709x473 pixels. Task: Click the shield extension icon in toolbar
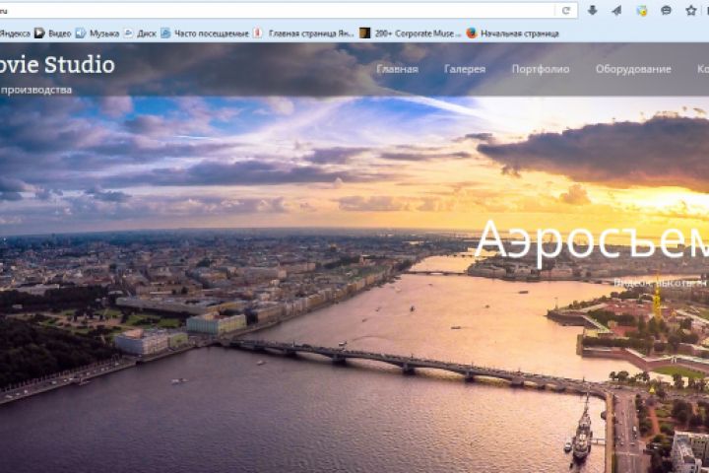tap(642, 11)
